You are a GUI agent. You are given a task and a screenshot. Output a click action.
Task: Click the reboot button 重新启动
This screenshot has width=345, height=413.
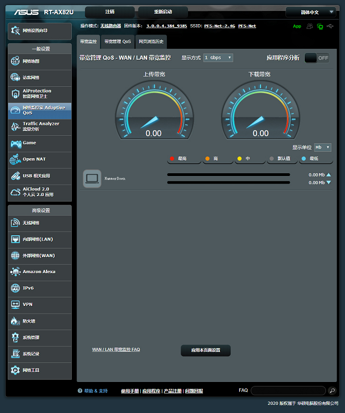163,12
